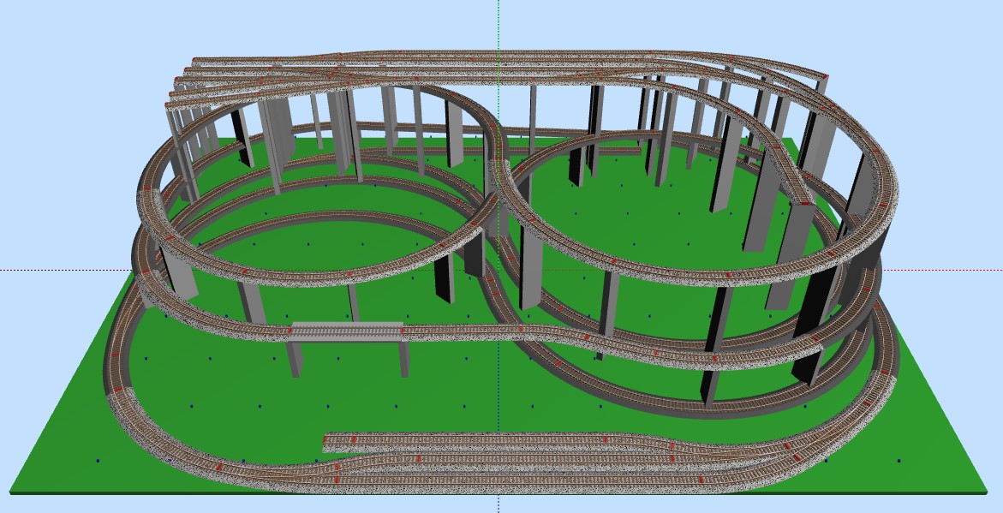Click the top-left end of elevated tracks
The height and width of the screenshot is (513, 1003).
coord(170,105)
